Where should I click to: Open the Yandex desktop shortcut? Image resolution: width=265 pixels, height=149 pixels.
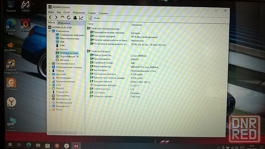tap(11, 103)
